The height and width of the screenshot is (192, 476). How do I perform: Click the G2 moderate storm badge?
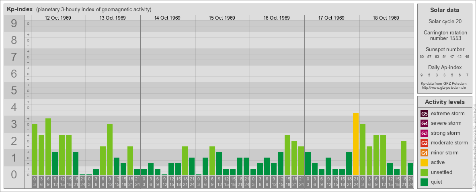tap(425, 143)
